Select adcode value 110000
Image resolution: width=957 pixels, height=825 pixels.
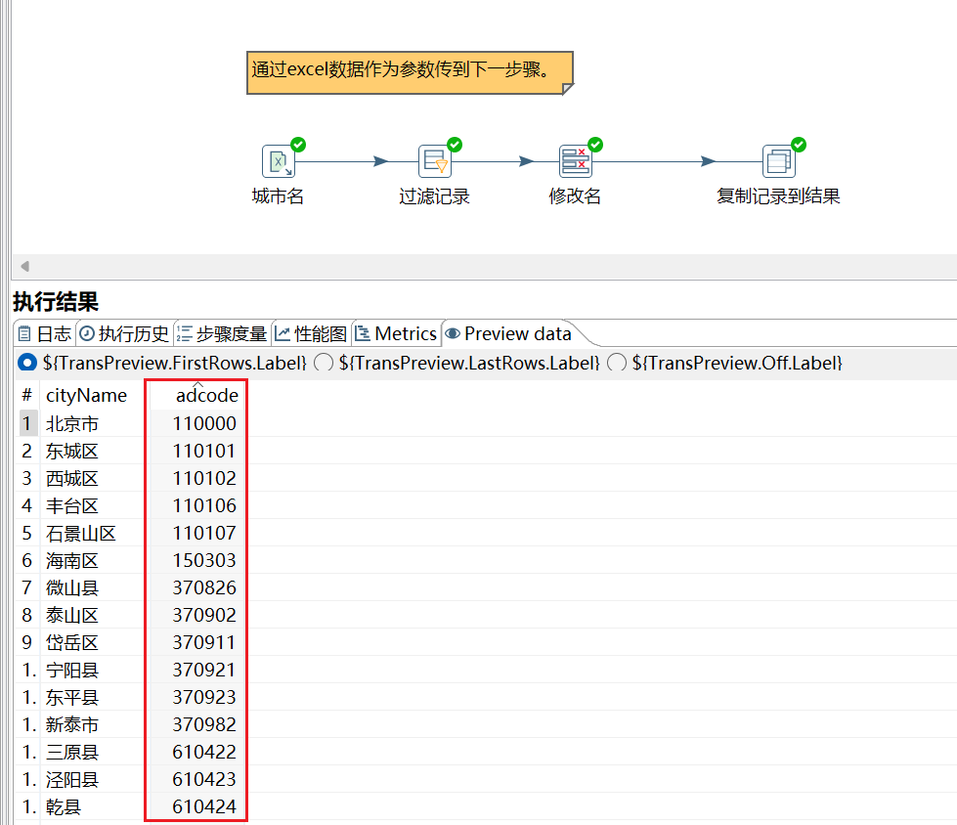[204, 423]
